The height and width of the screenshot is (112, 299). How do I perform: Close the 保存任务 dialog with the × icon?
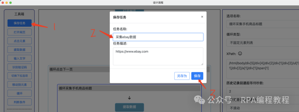(x=202, y=17)
